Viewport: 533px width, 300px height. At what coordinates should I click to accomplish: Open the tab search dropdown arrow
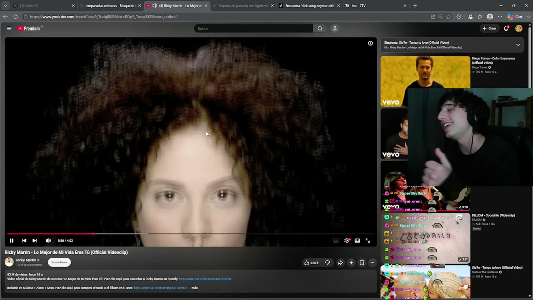5,6
